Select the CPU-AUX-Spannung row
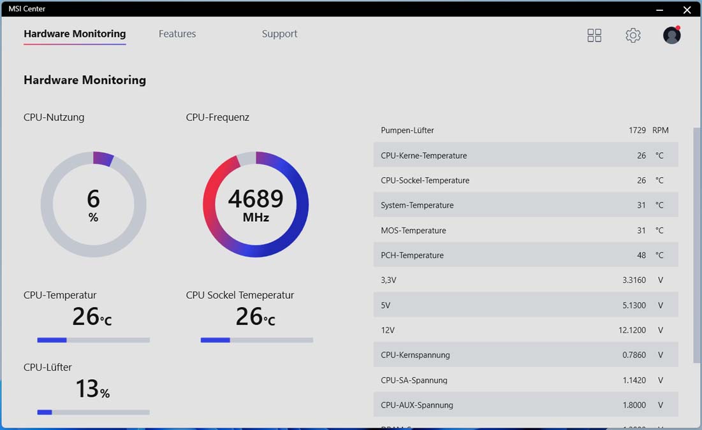Screen dimensions: 702x430 [525, 405]
